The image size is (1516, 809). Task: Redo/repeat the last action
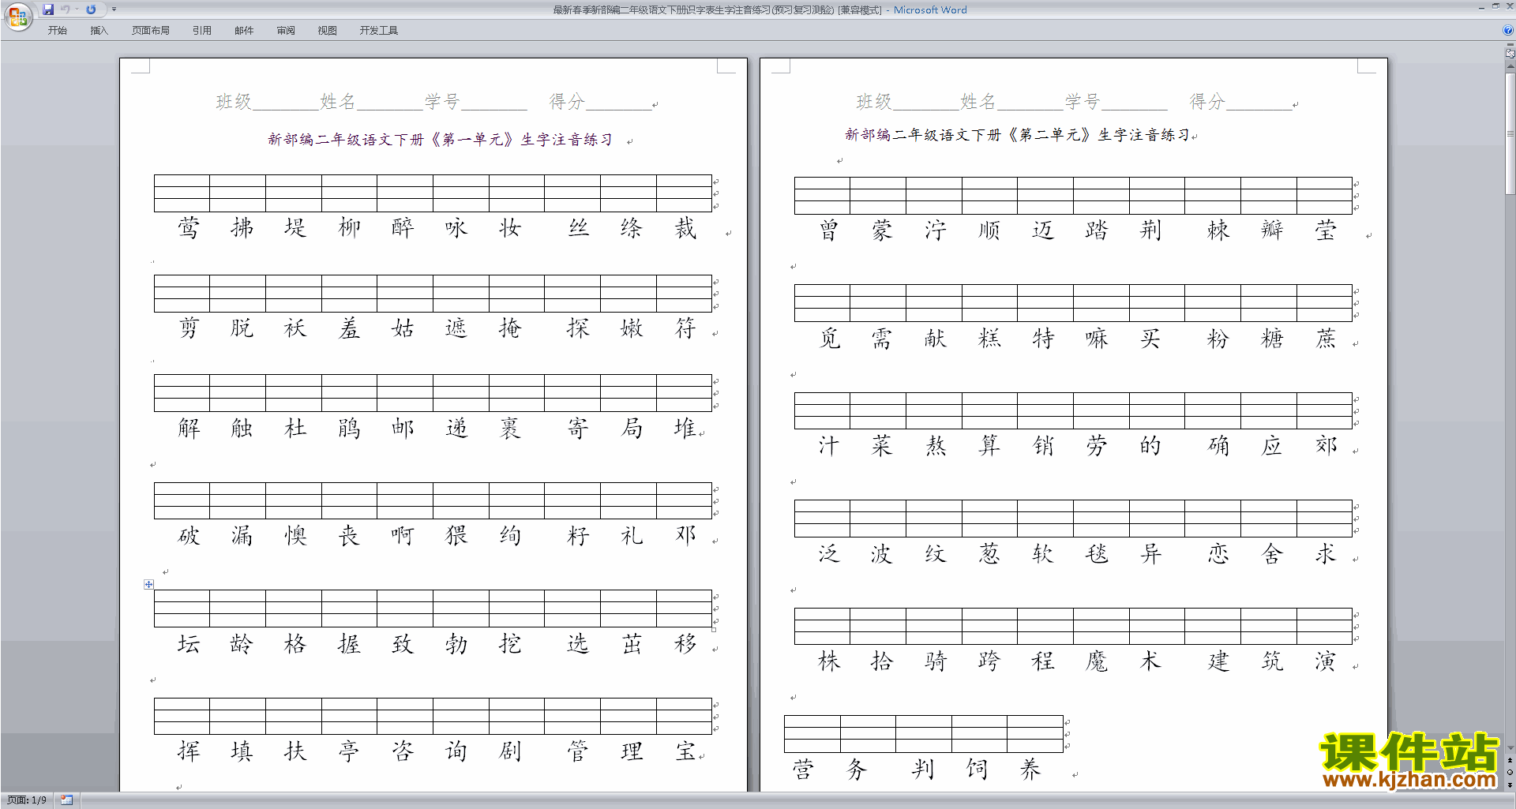(x=91, y=9)
